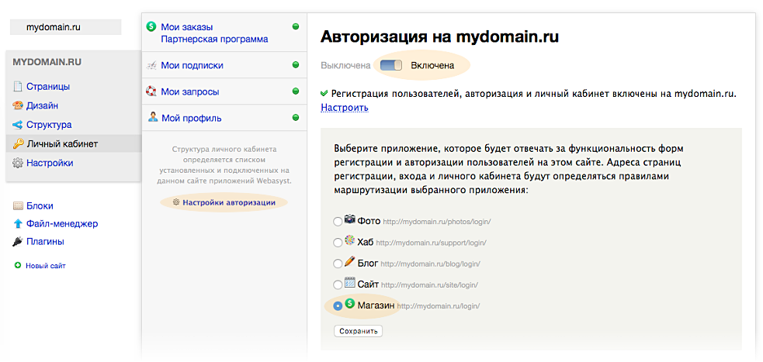The width and height of the screenshot is (763, 362).
Task: Click the pencil icon for Блог app
Action: tap(350, 262)
